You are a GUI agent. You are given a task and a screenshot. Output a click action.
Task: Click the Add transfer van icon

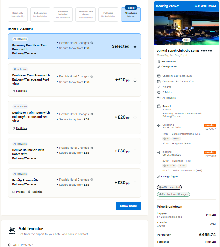tap(12, 231)
